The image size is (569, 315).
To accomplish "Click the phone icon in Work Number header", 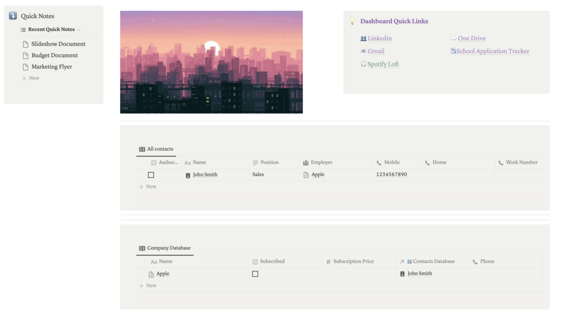I will (501, 163).
